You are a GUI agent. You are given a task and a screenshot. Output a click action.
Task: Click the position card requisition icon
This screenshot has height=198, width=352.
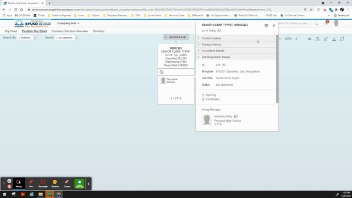click(161, 72)
